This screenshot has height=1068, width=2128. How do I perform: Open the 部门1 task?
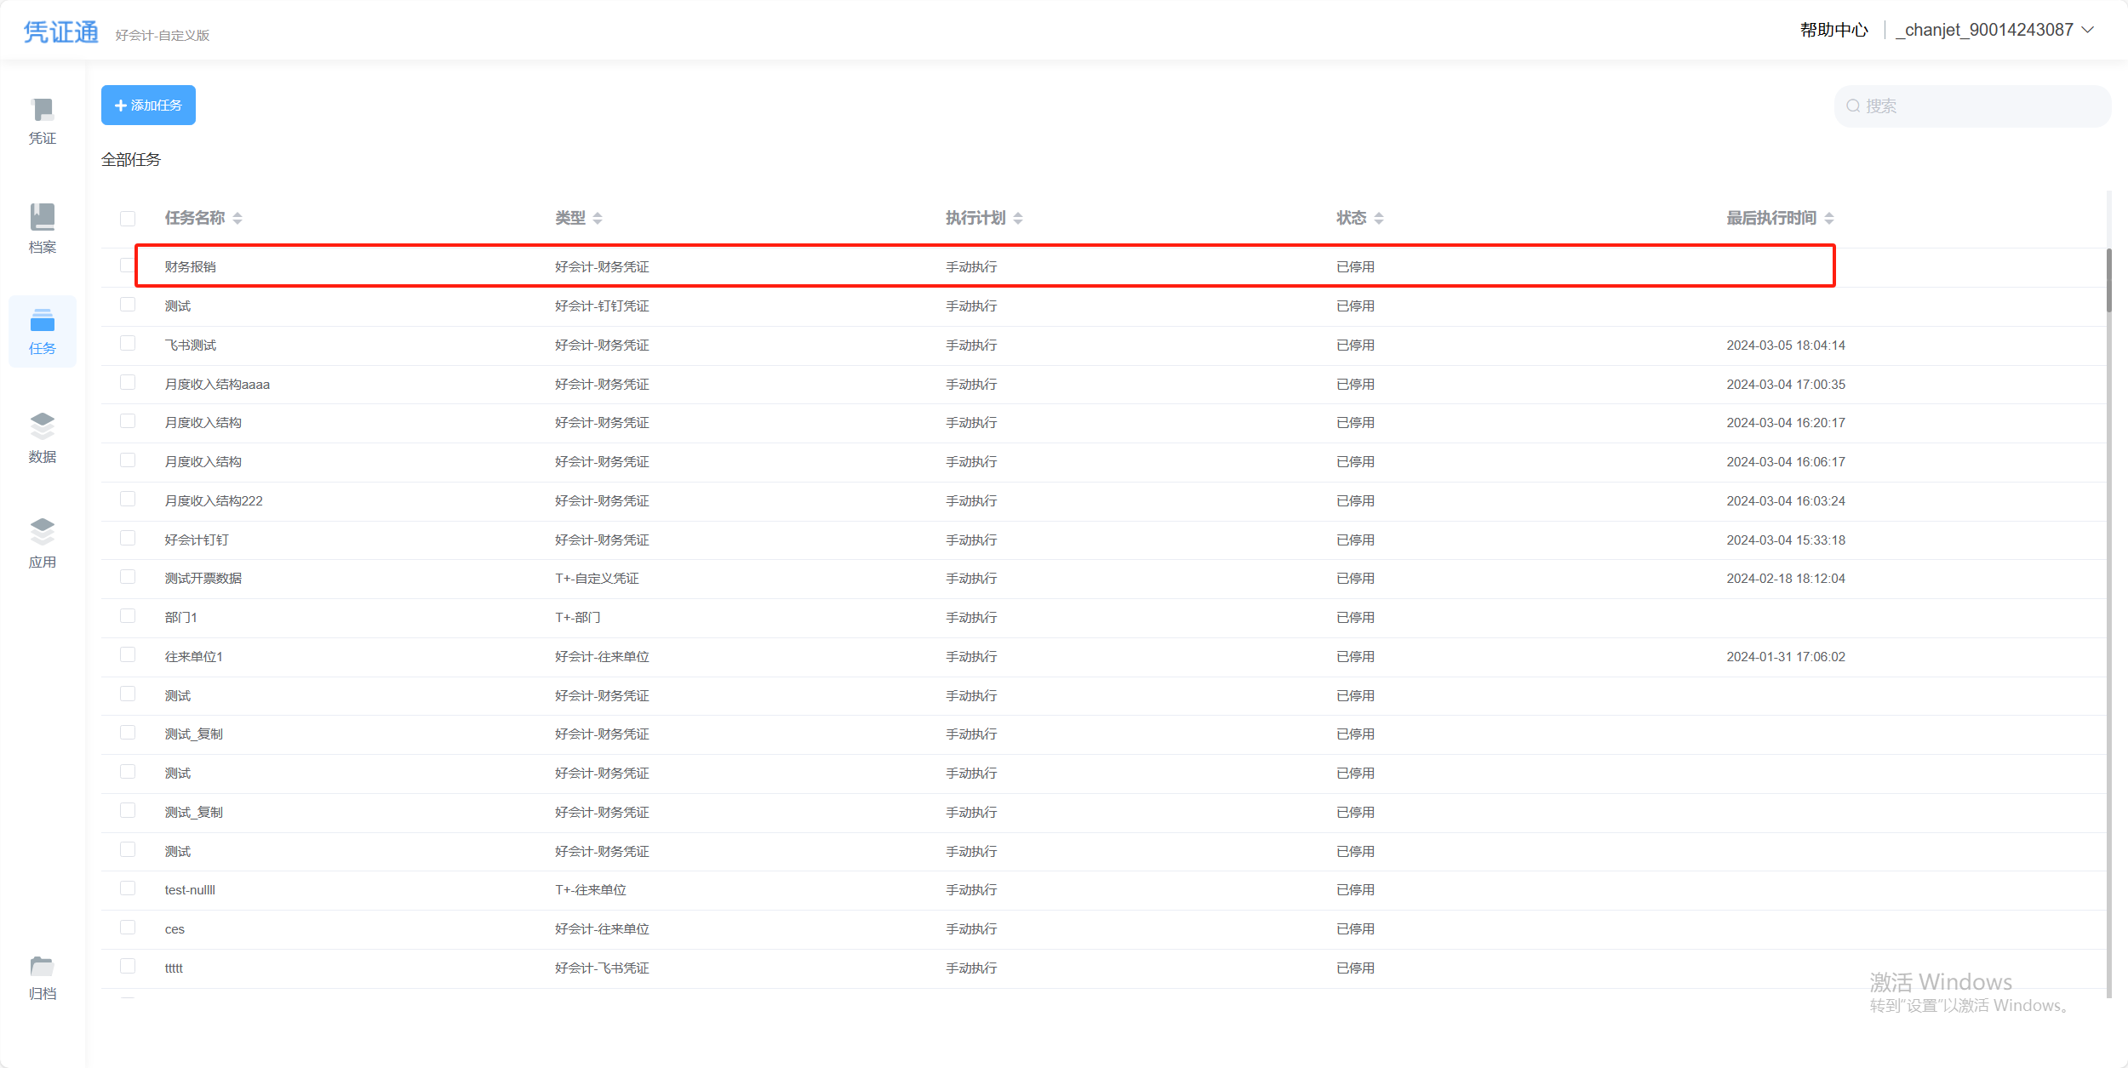(x=181, y=618)
